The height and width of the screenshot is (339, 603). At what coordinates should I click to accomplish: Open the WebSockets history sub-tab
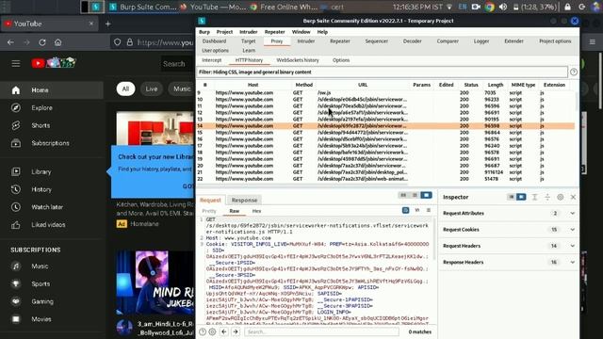tap(298, 60)
